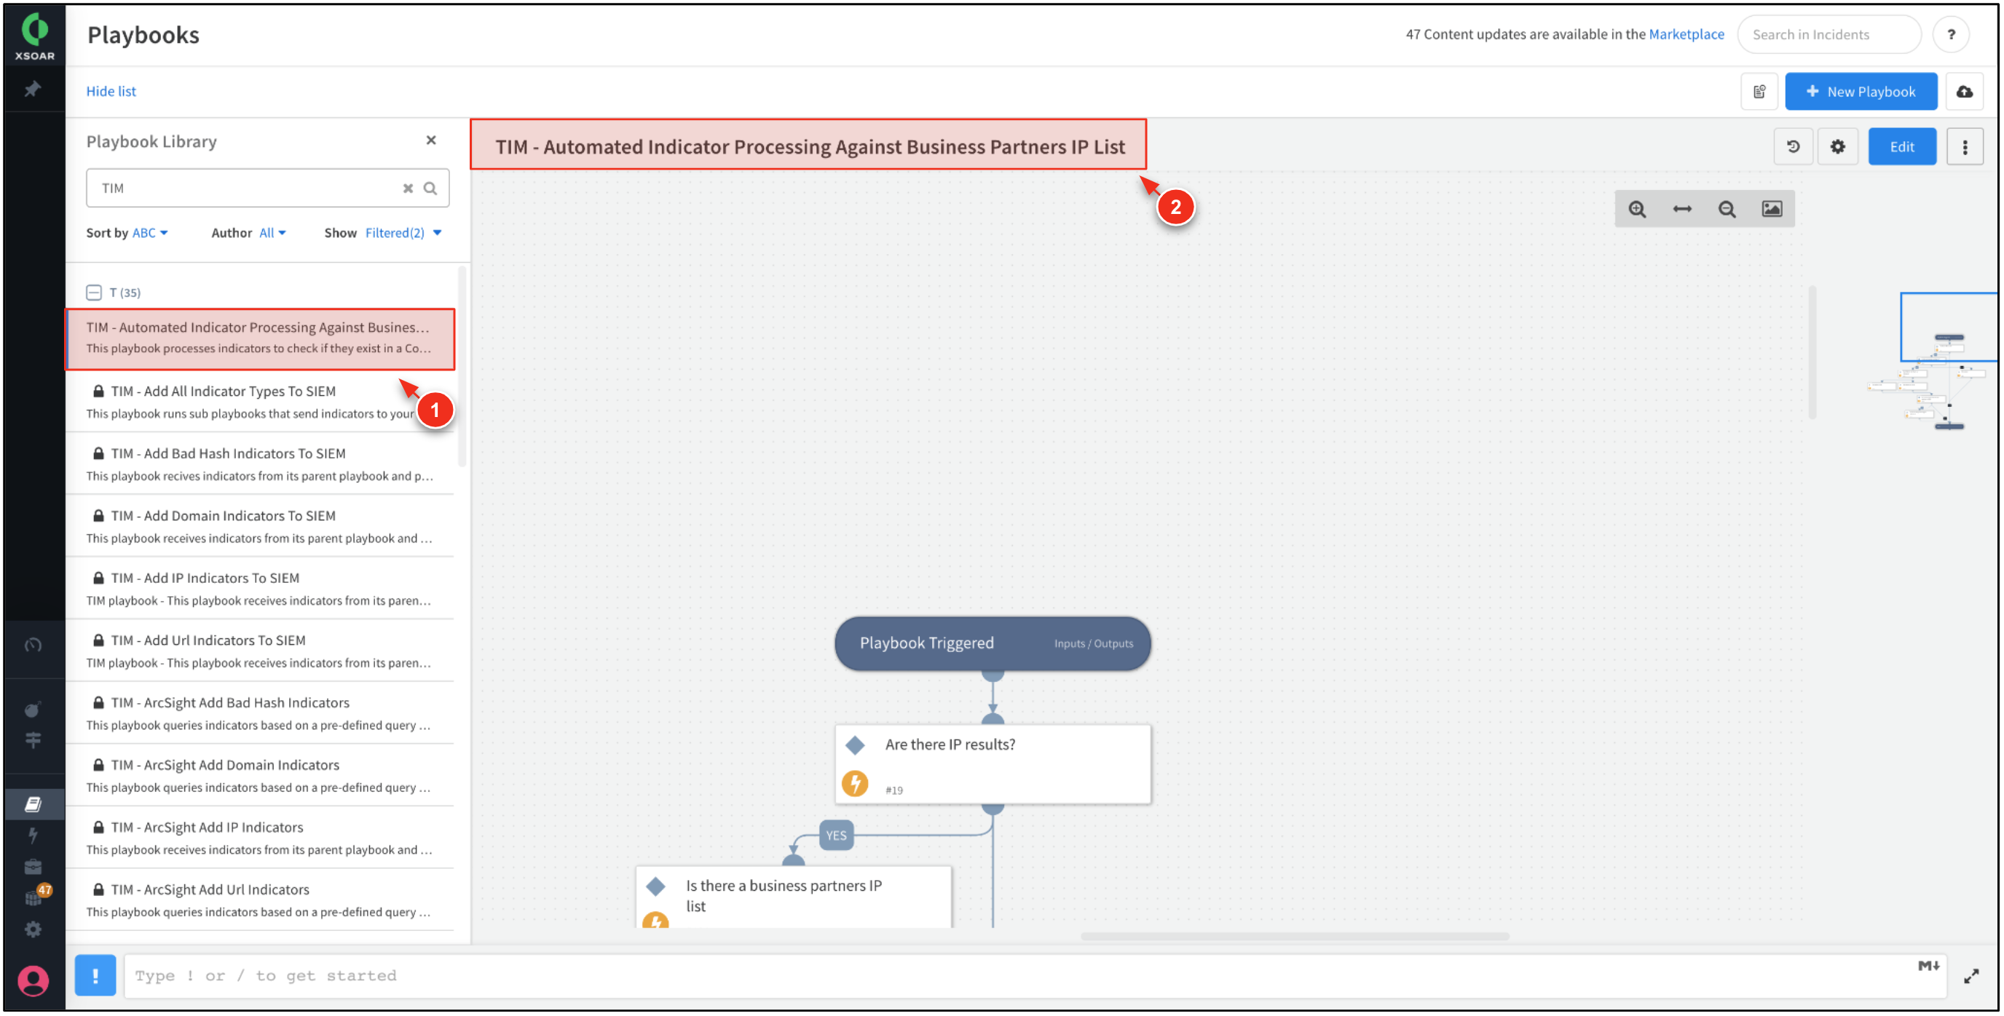The width and height of the screenshot is (2004, 1016).
Task: Select TIM - Add Bad Hash Indicators To SIEM
Action: point(261,464)
